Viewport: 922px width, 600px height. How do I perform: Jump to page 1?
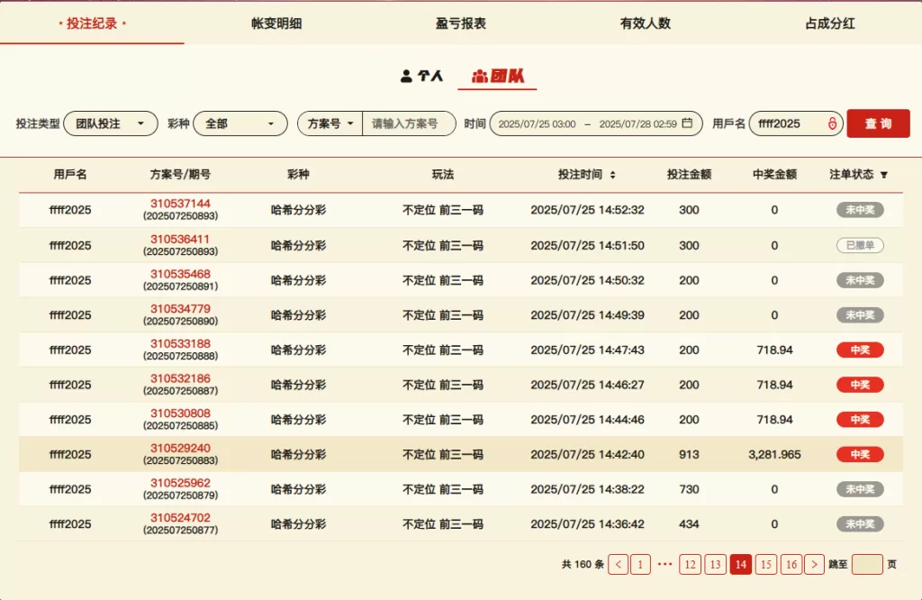pyautogui.click(x=640, y=565)
